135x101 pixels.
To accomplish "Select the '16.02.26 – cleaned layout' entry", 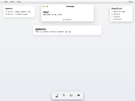I will click(16, 14).
